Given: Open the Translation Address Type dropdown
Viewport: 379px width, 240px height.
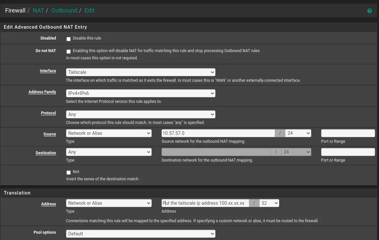Looking at the screenshot, I should tap(109, 203).
